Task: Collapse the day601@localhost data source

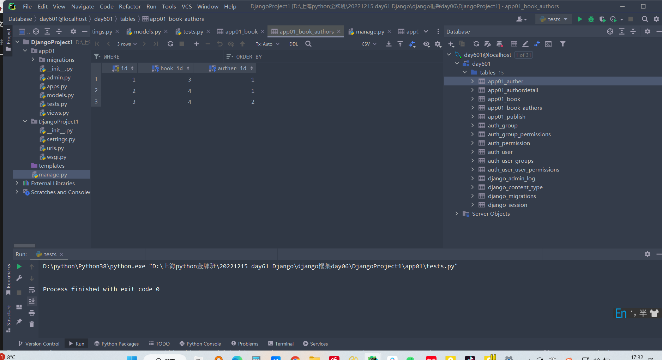Action: point(449,55)
